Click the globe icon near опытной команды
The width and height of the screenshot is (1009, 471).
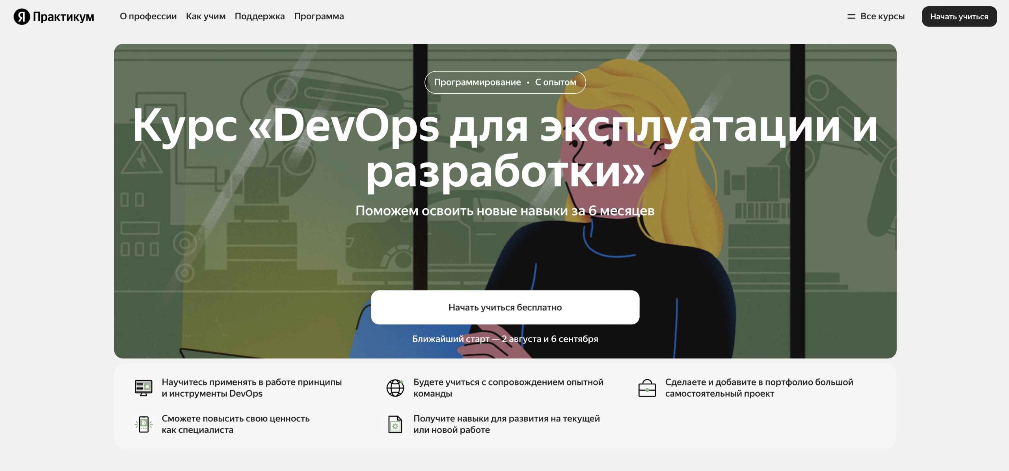click(x=395, y=388)
